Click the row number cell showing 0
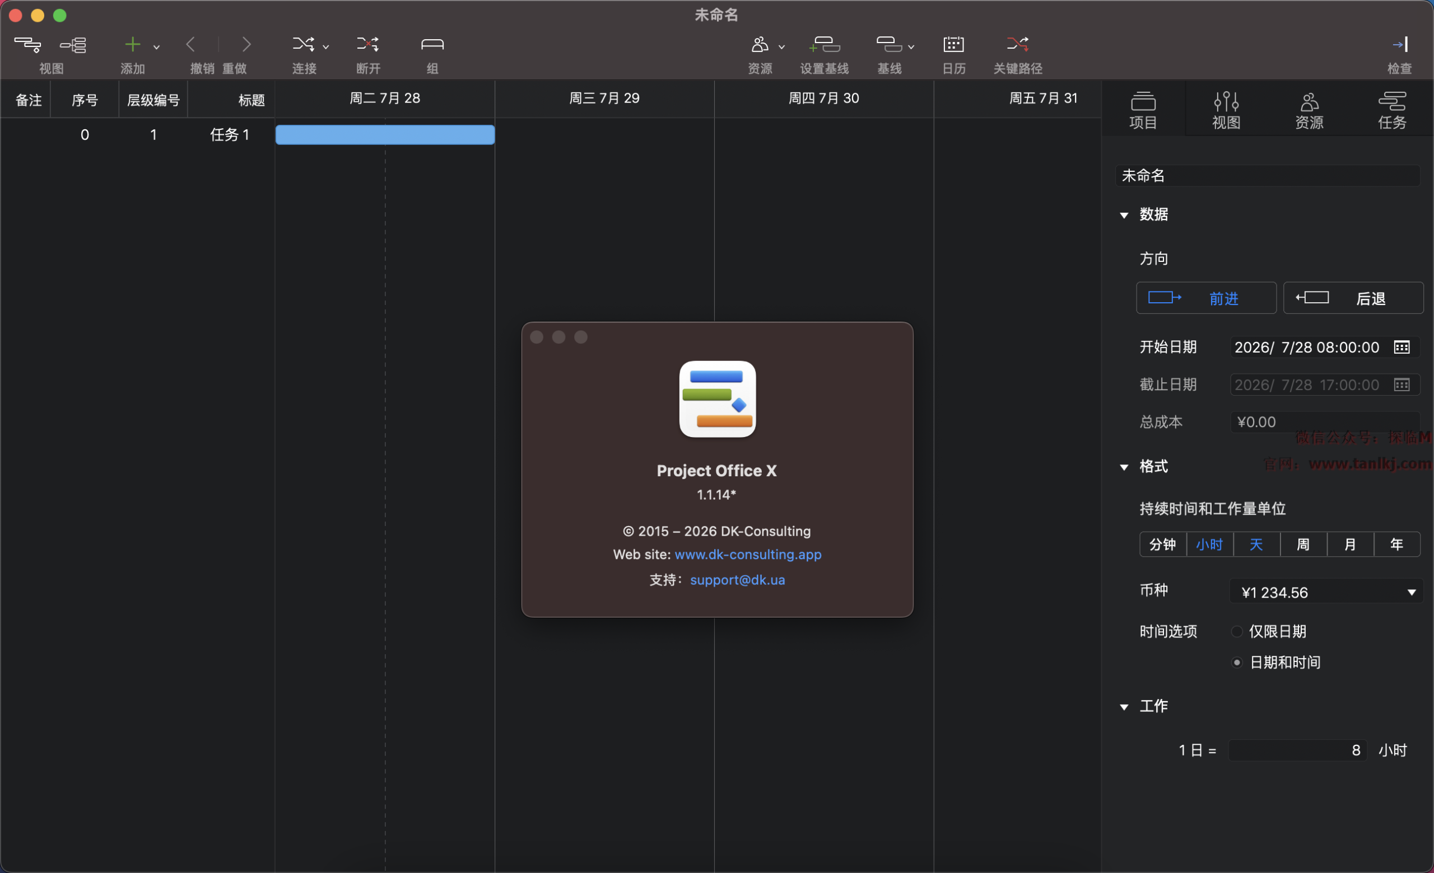The width and height of the screenshot is (1434, 873). (x=85, y=135)
